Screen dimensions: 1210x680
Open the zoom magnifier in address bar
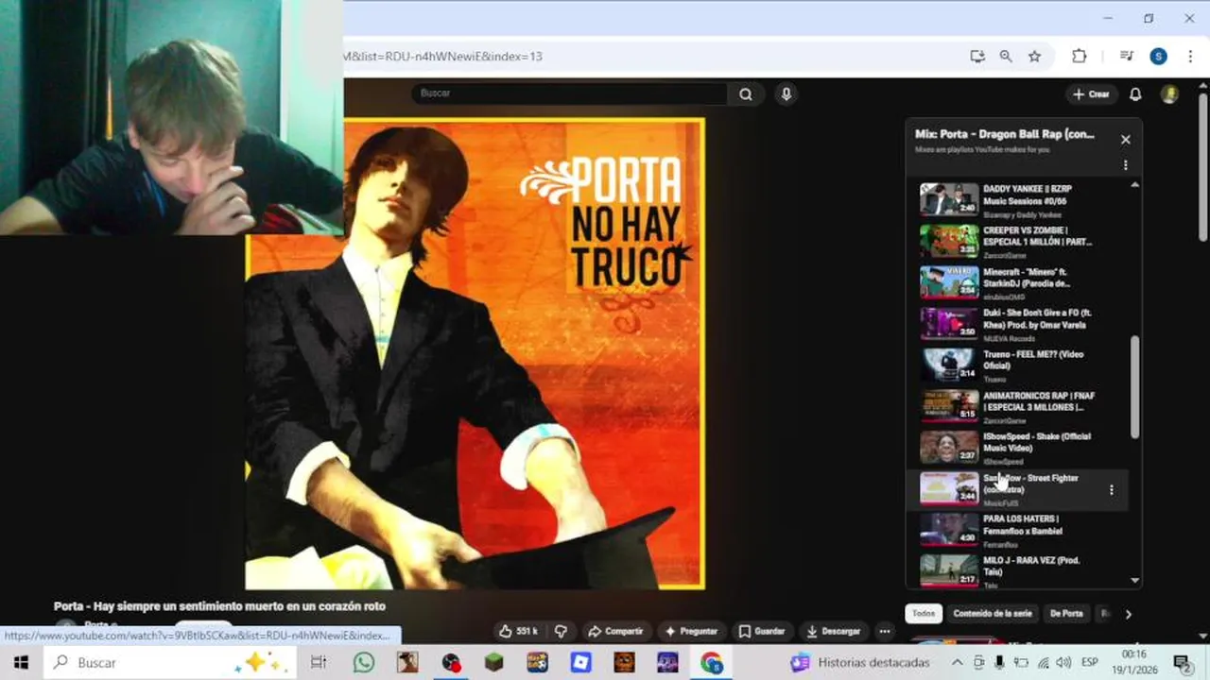[x=1006, y=57]
